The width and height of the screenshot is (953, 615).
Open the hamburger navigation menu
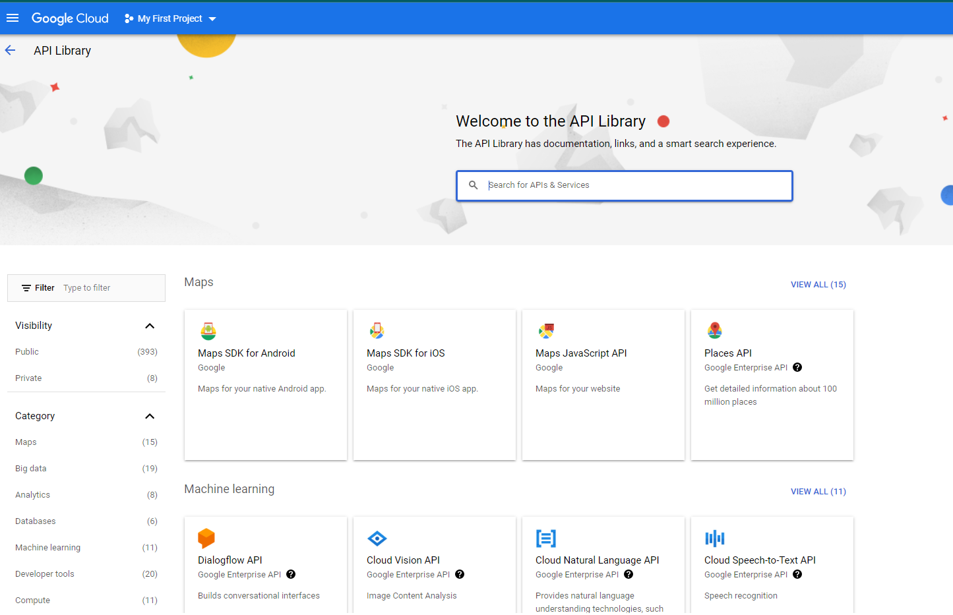(13, 18)
